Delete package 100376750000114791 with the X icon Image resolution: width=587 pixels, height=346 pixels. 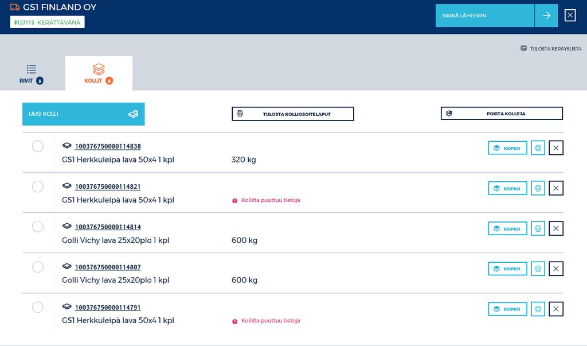pos(556,309)
